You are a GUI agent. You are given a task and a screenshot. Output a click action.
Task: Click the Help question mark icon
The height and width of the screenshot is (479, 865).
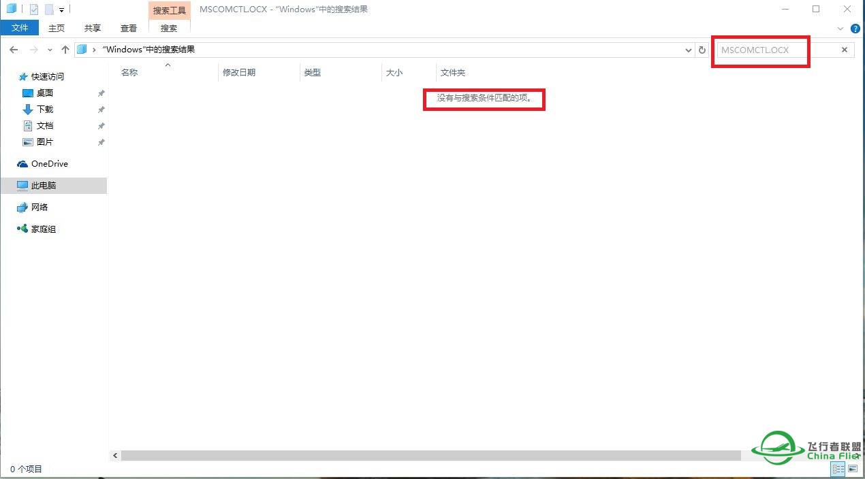click(855, 29)
